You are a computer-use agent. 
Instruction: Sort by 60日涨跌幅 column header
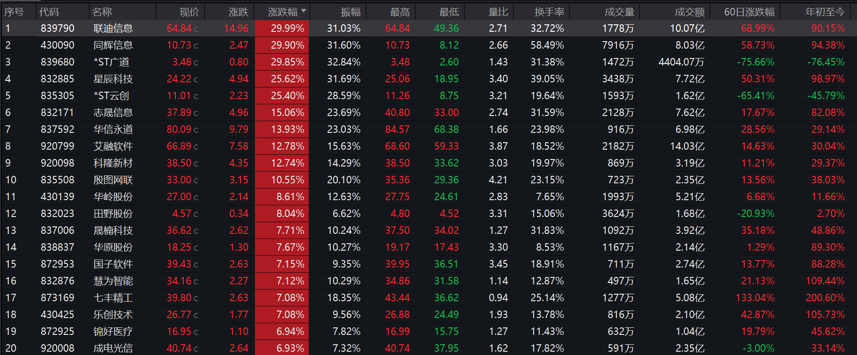749,12
